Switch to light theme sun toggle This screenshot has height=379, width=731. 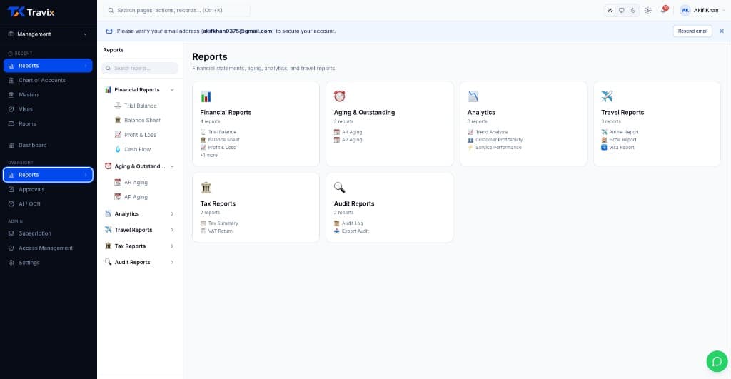click(x=610, y=10)
